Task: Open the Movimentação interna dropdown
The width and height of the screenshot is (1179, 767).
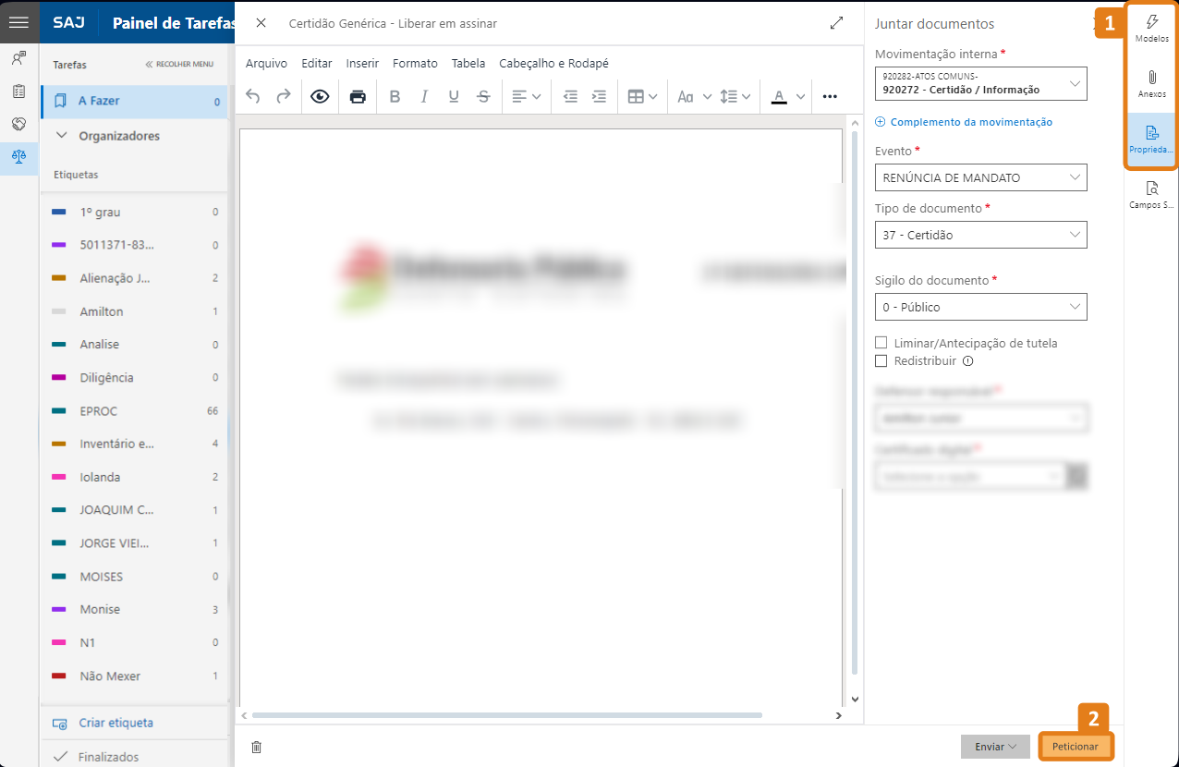Action: [981, 83]
